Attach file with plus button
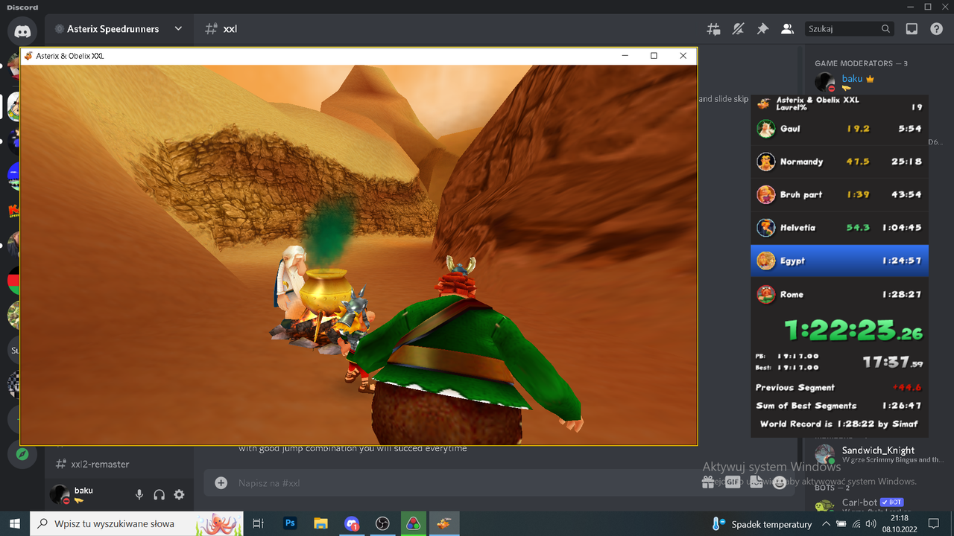The image size is (954, 536). 221,483
